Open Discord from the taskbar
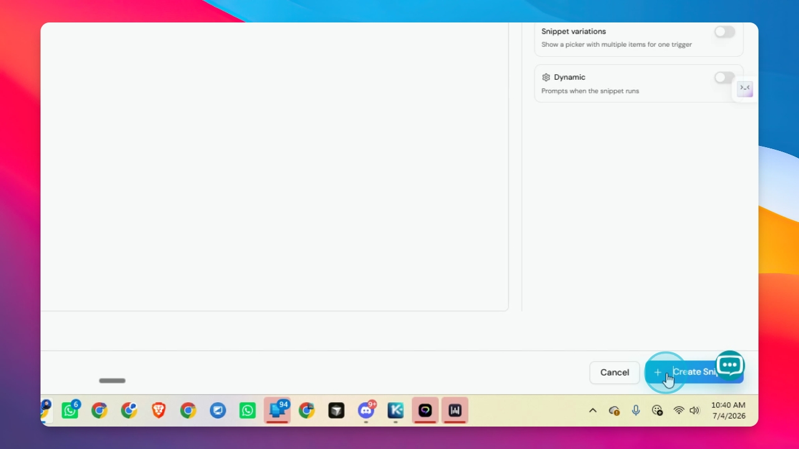 [366, 410]
